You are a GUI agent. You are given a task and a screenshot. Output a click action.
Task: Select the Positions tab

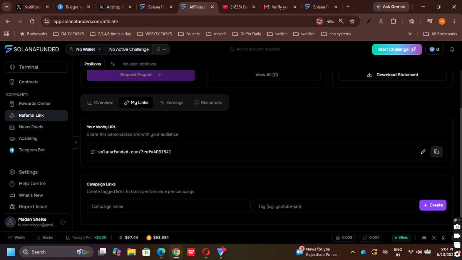coord(92,64)
